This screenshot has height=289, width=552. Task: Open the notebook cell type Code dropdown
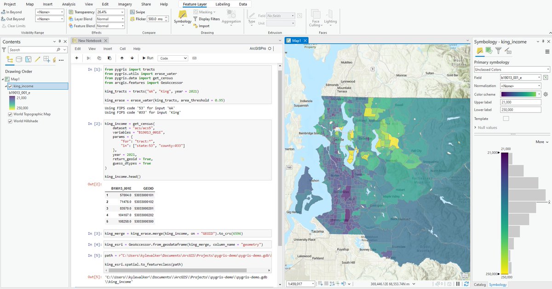pos(172,58)
